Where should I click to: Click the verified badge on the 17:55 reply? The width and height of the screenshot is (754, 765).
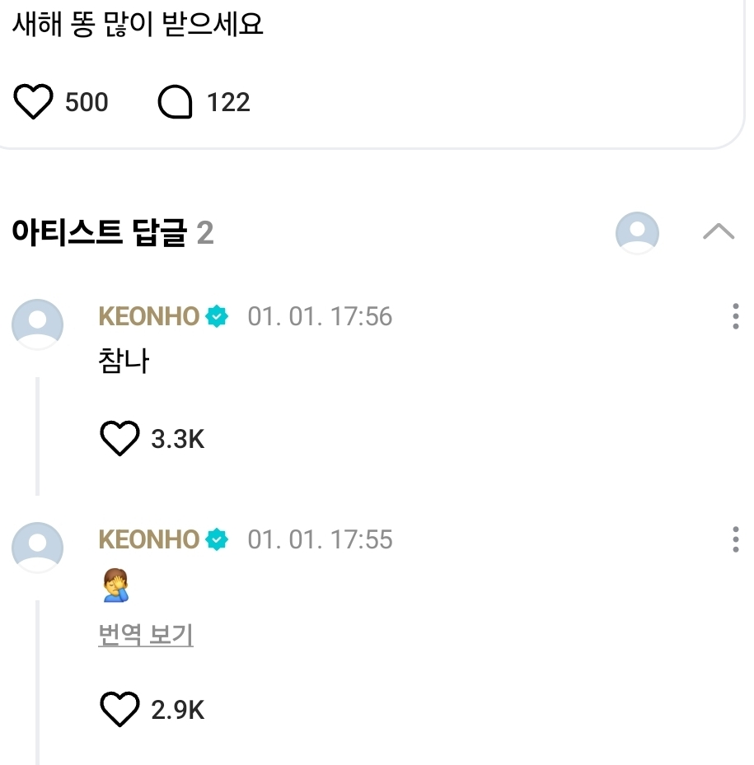tap(217, 539)
